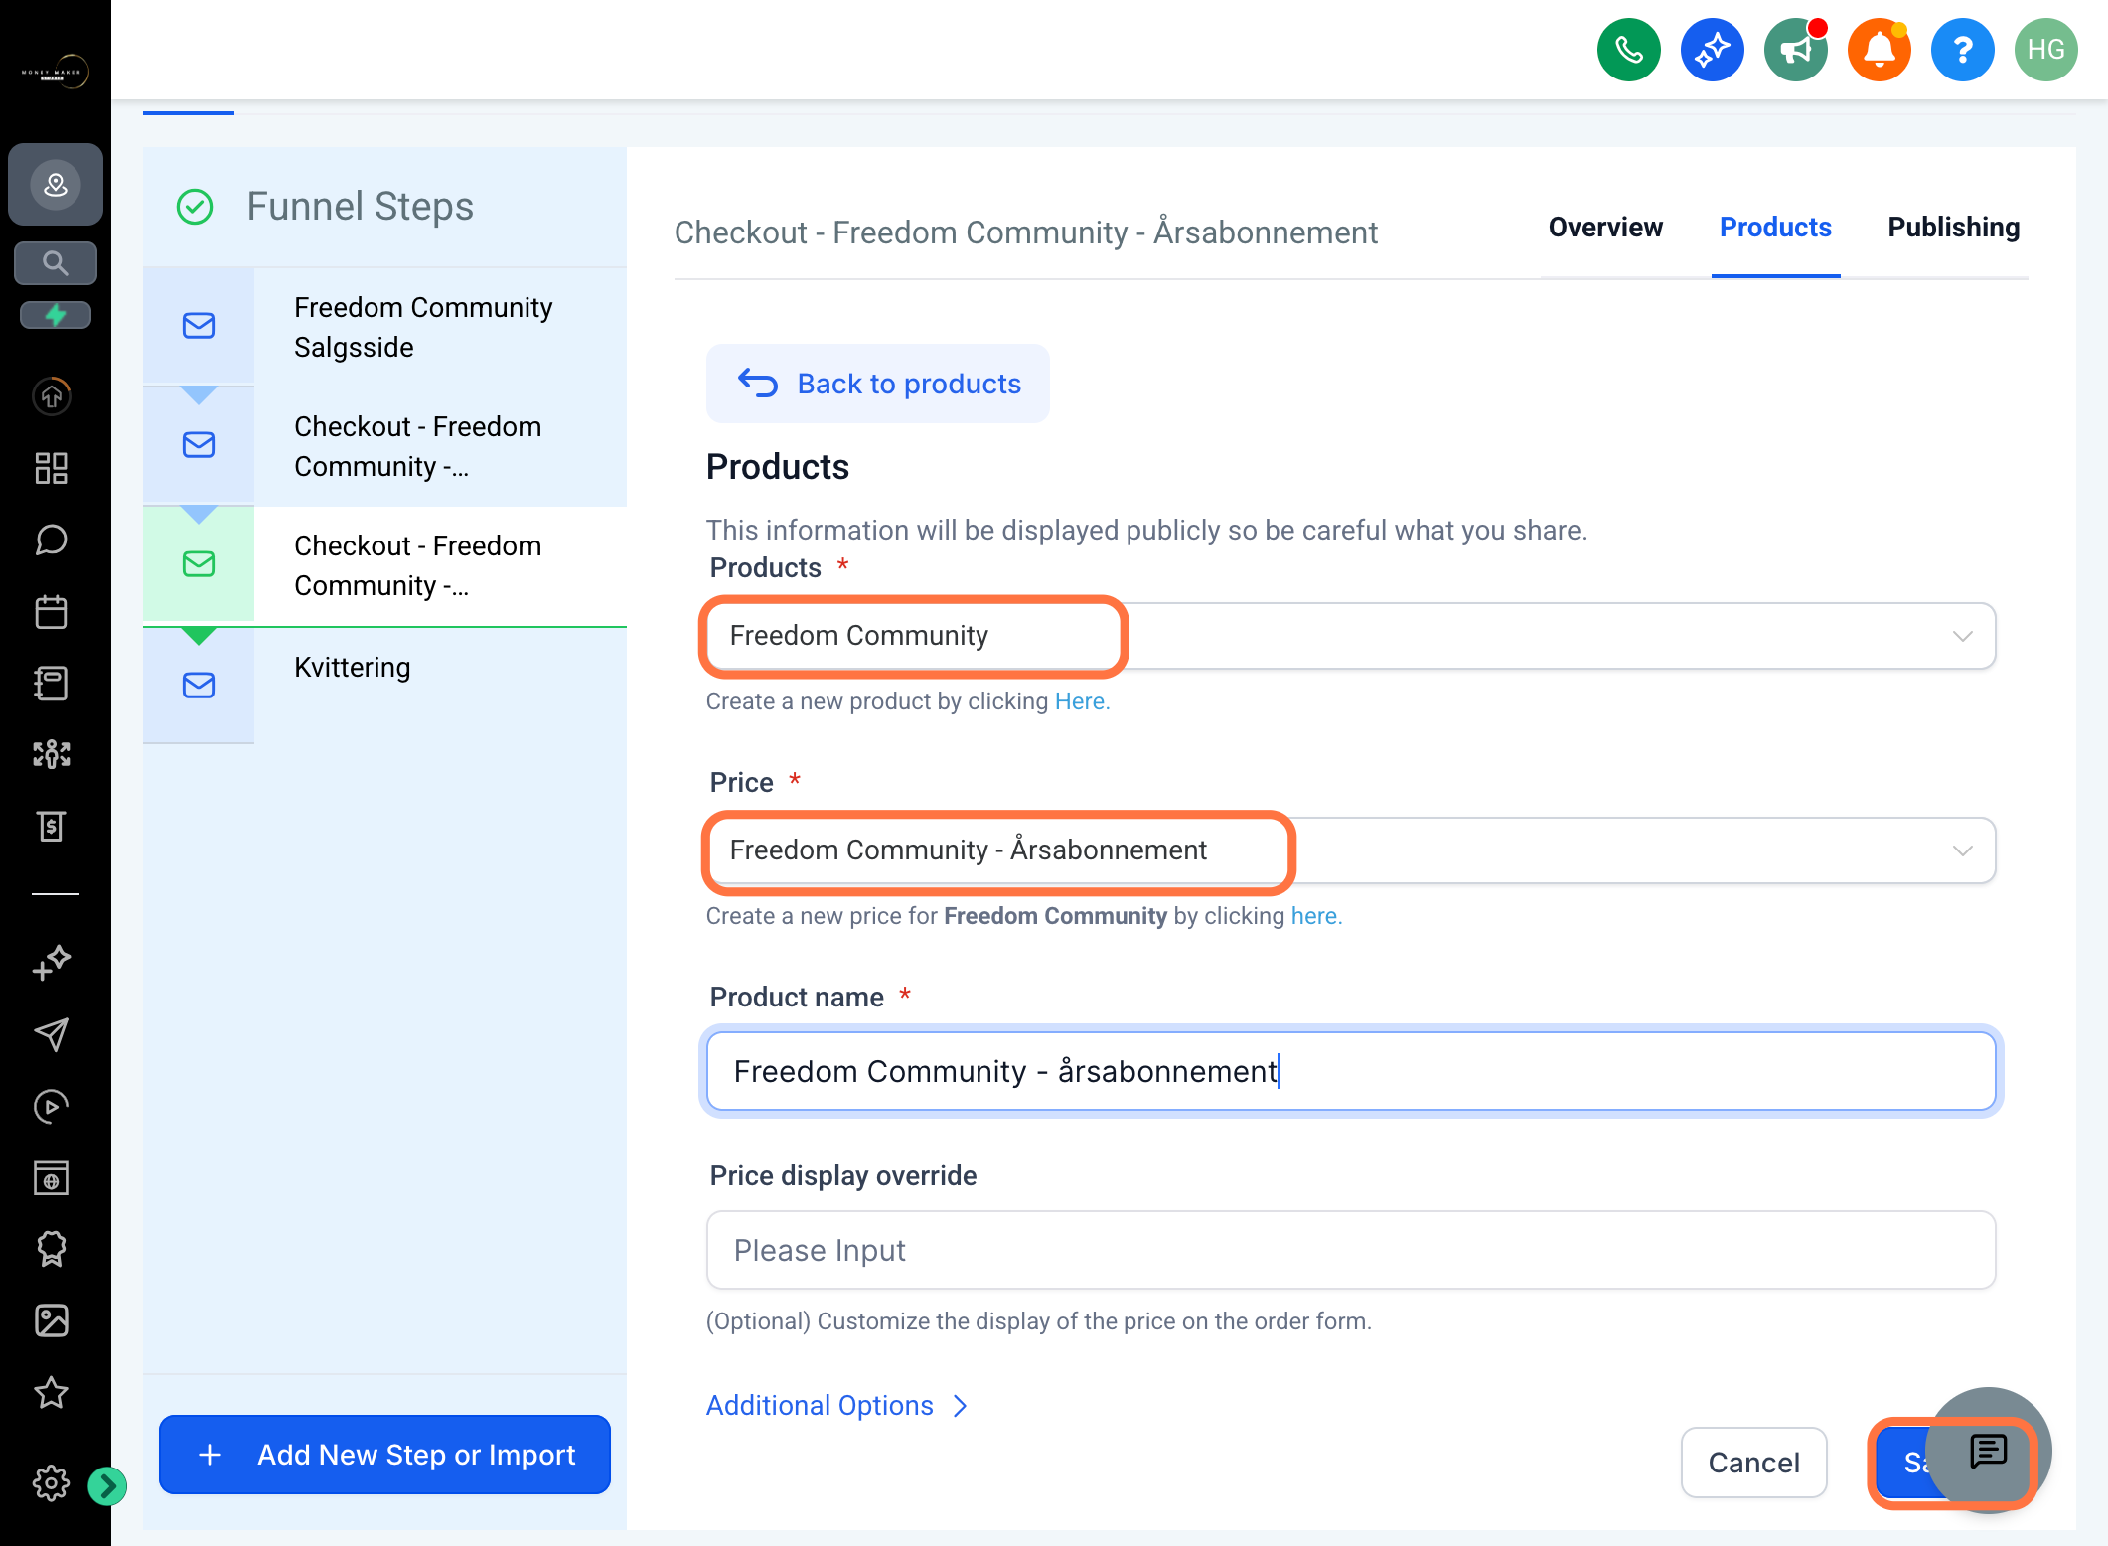Click the Cancel button

coord(1753,1463)
